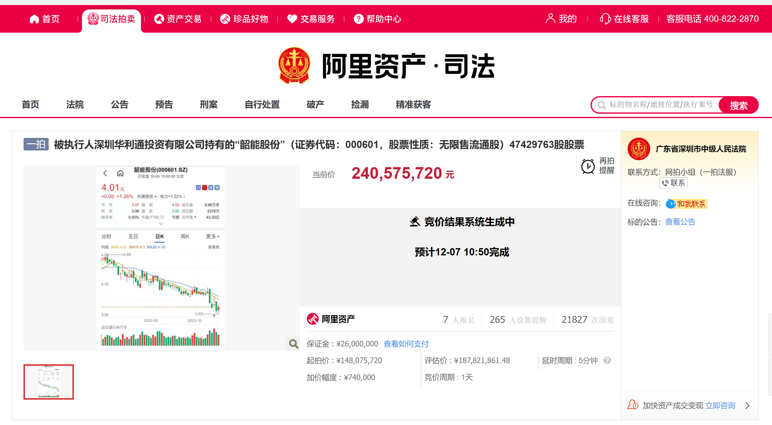Click the 265 人设置提醒 count
The width and height of the screenshot is (772, 425).
point(518,320)
